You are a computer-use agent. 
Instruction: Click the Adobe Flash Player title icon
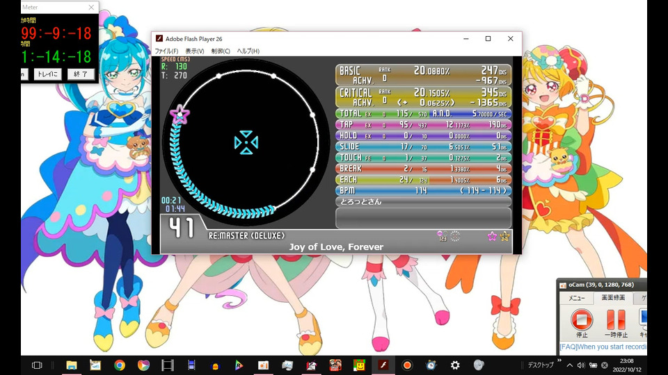[x=159, y=39]
